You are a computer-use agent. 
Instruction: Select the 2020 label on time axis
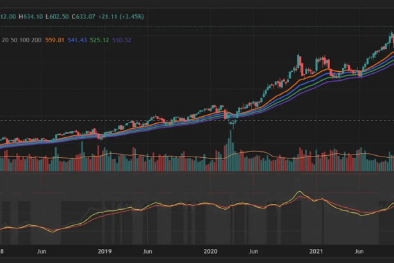pyautogui.click(x=210, y=251)
